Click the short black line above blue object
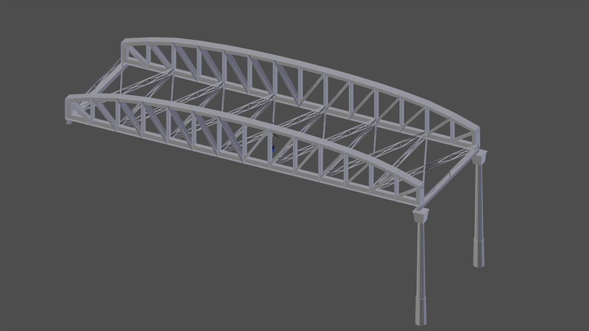Viewport: 589px width, 331px height. (x=275, y=136)
